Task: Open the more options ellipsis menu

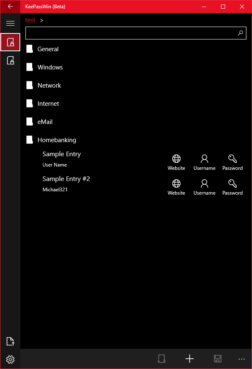Action: (x=242, y=359)
